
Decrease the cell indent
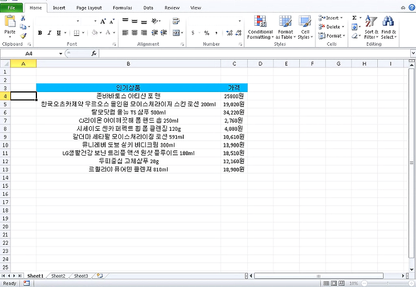(154, 32)
